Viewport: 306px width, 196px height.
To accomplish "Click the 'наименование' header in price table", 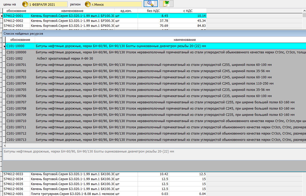I will 72,11.
